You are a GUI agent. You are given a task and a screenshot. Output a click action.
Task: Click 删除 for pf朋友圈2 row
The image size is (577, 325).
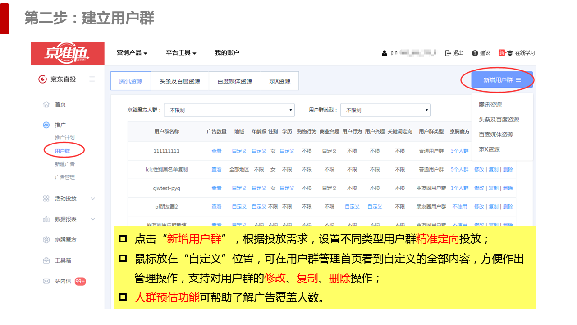tap(508, 207)
